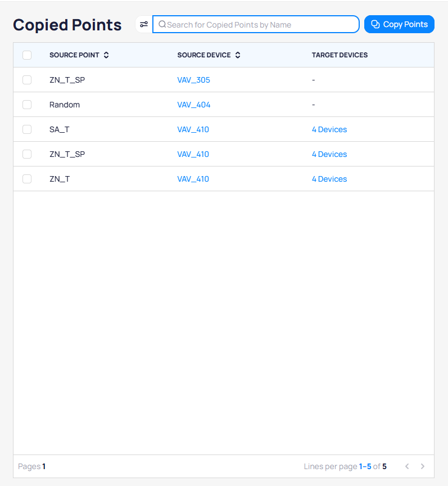Sort by Source Device column arrows
The height and width of the screenshot is (486, 448).
(238, 55)
